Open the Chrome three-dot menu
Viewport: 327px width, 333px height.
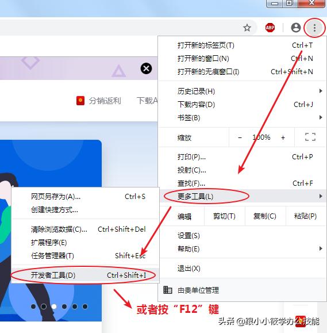314,28
